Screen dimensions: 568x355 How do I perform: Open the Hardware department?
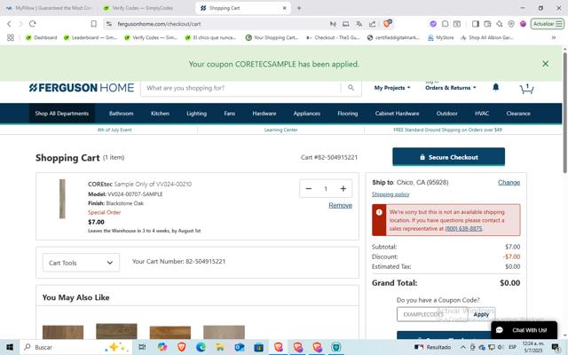(x=264, y=114)
